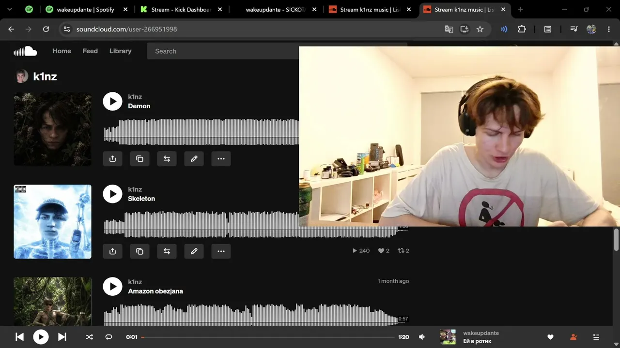Image resolution: width=620 pixels, height=348 pixels.
Task: Open the Skeleton track cover art
Action: 52,221
